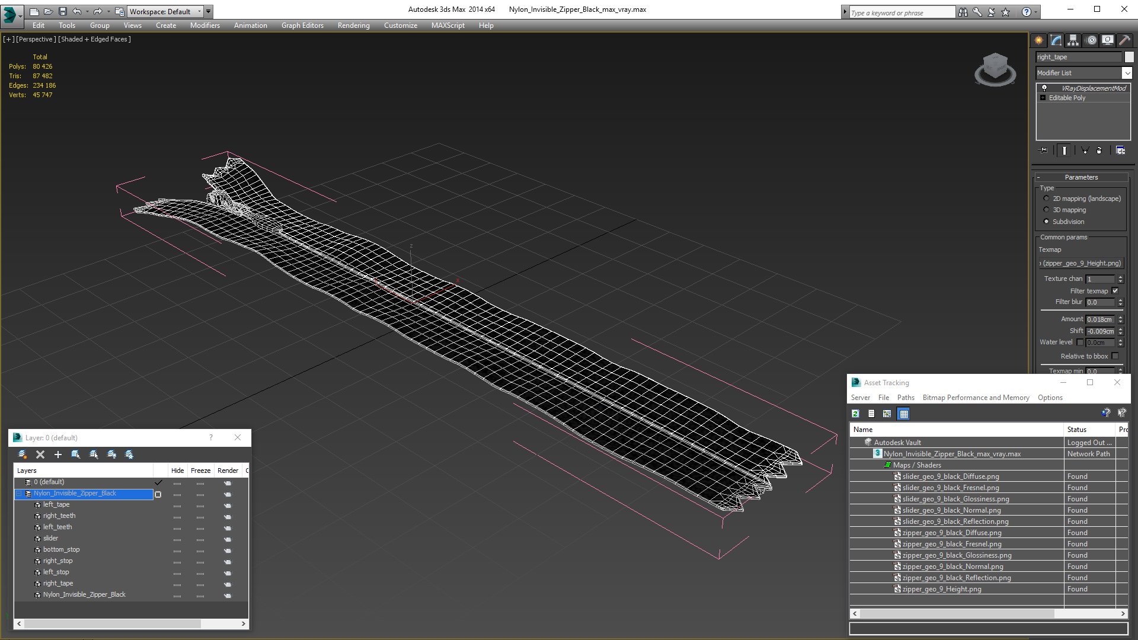Click the list view icon in Asset Tracking
This screenshot has height=640, width=1138.
(871, 414)
